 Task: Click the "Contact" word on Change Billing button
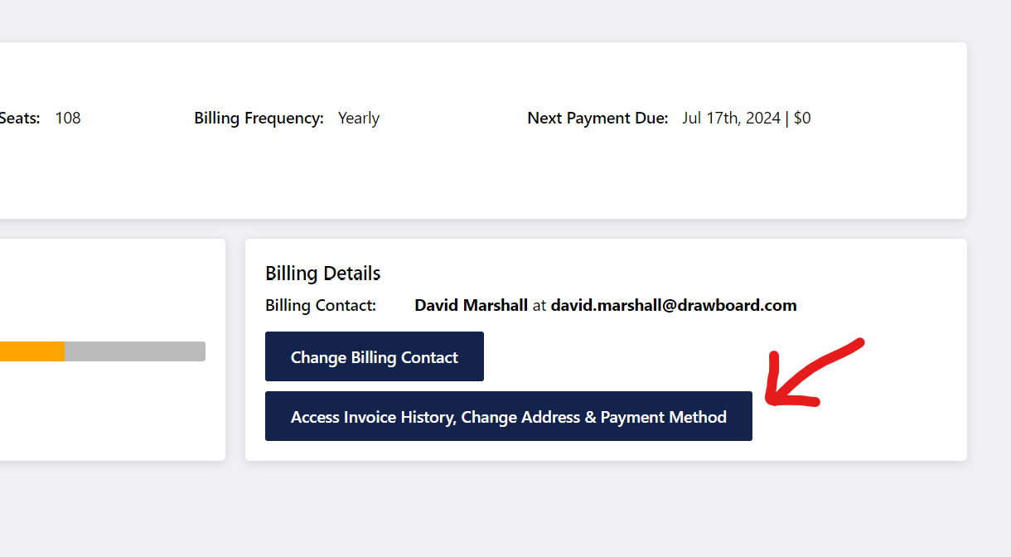click(429, 357)
